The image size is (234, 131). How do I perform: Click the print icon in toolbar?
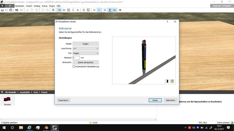11,10
